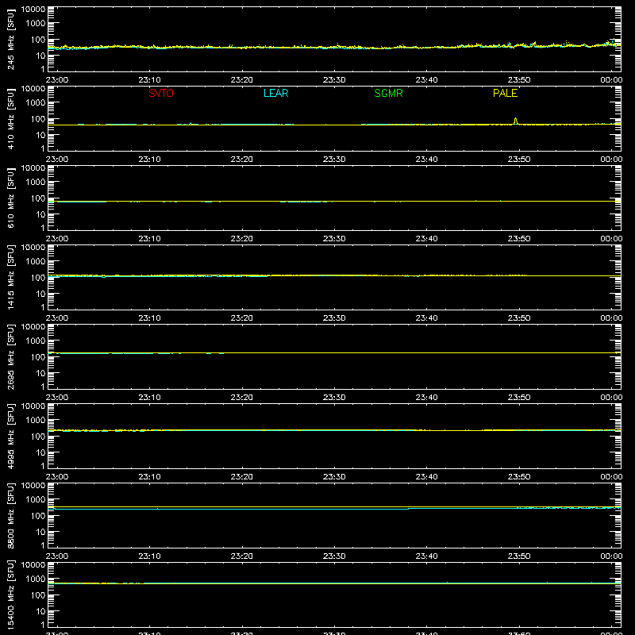Click the 10 y-axis value of 8800 MHz panel

pos(40,532)
